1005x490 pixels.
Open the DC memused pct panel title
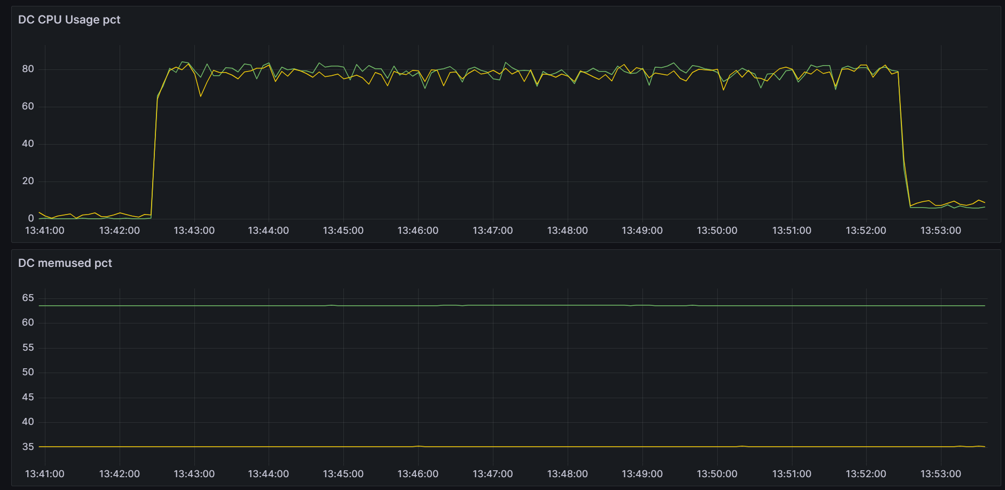tap(65, 263)
